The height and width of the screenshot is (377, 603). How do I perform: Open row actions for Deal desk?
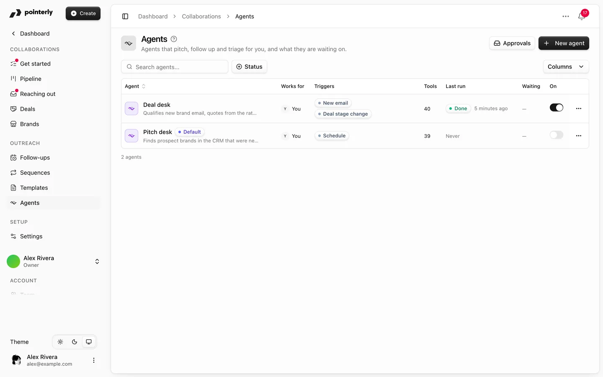tap(579, 108)
